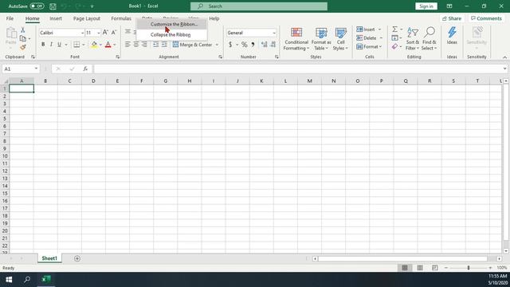Open the Help tab
510x287 pixels.
click(x=214, y=18)
